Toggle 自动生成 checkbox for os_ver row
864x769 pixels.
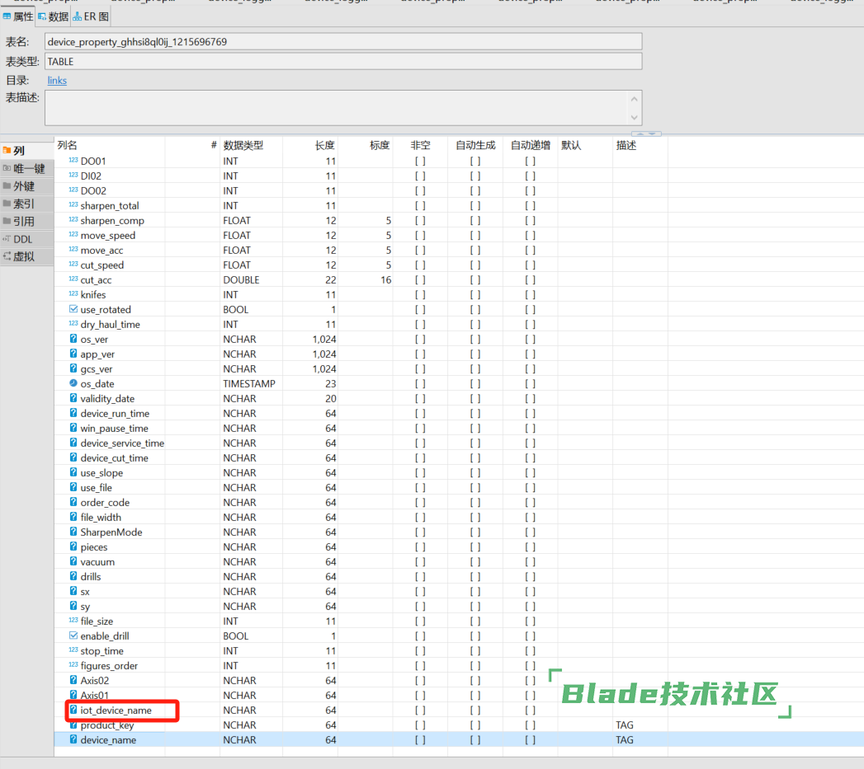point(475,340)
